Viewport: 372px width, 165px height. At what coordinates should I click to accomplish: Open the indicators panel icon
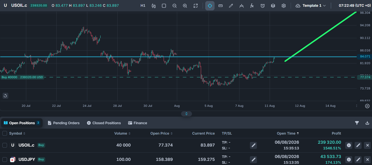[242, 6]
